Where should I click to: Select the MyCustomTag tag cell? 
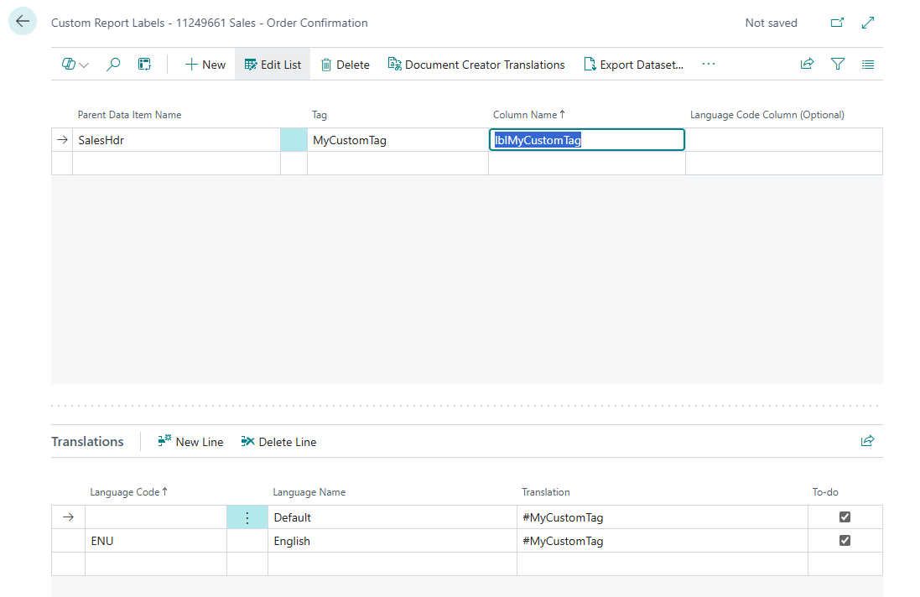click(x=398, y=140)
